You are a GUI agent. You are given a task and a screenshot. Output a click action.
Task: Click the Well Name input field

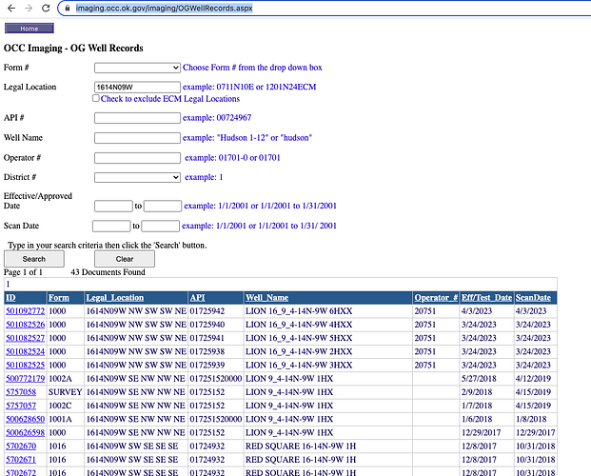pos(137,138)
